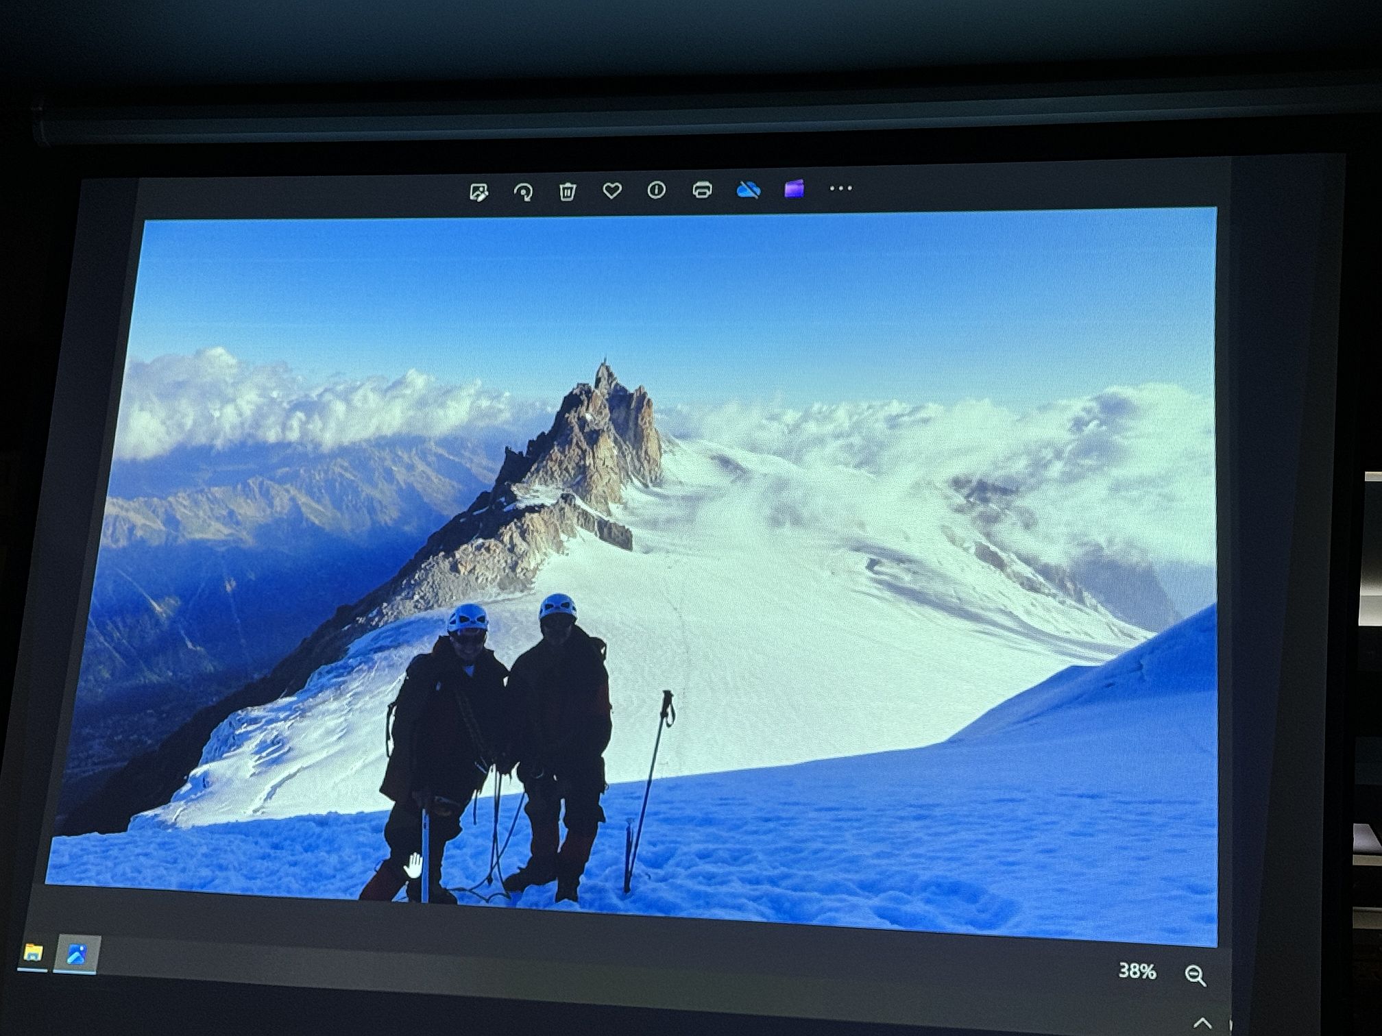This screenshot has height=1036, width=1382.
Task: Rotate the photo with the rotate icon
Action: click(523, 192)
